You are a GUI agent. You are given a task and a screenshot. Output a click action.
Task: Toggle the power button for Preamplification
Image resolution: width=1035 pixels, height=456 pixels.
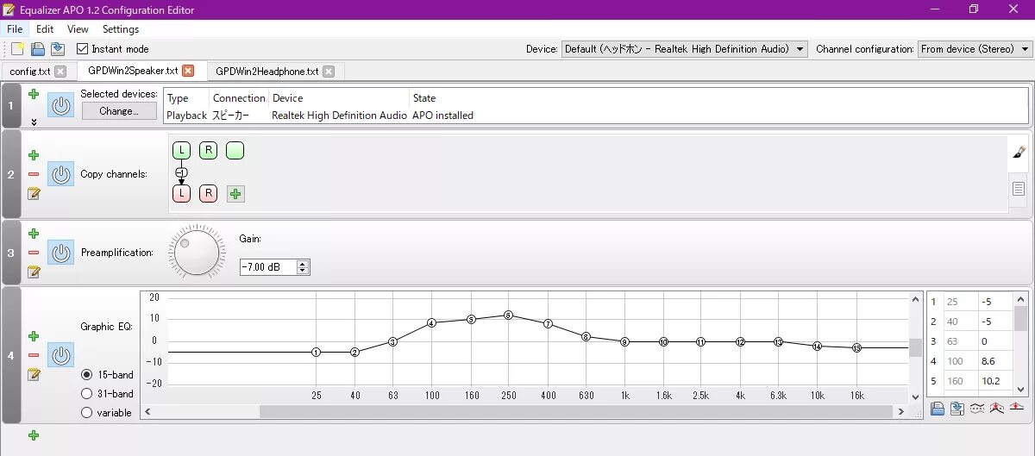click(60, 253)
